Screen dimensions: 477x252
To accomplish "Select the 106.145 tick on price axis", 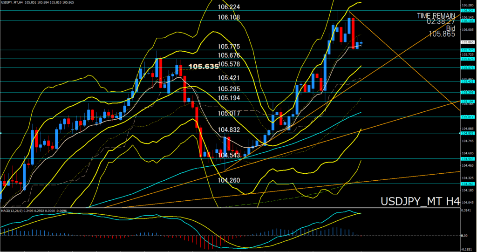I will 467,17.
